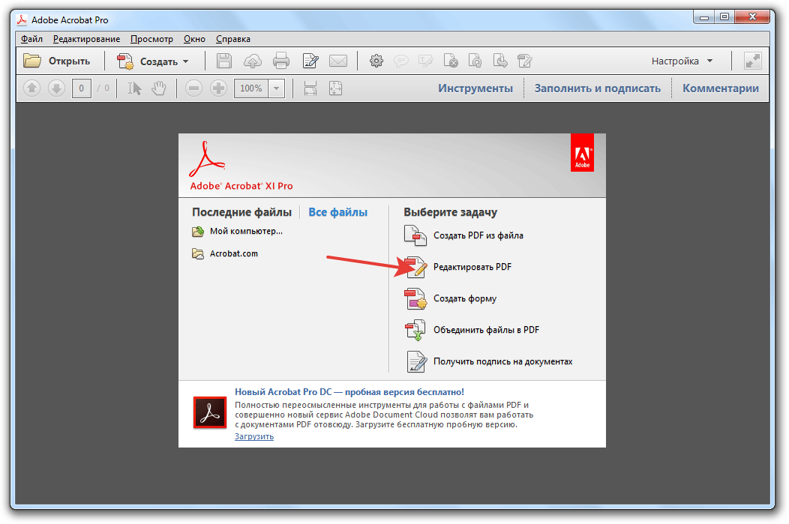The width and height of the screenshot is (789, 524).
Task: Click the cloud upload icon
Action: click(x=253, y=61)
